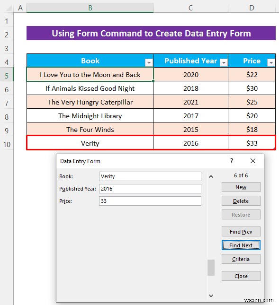Open the Published Year filter dropdown
Viewport: 279px width, 305px height.
[x=224, y=62]
